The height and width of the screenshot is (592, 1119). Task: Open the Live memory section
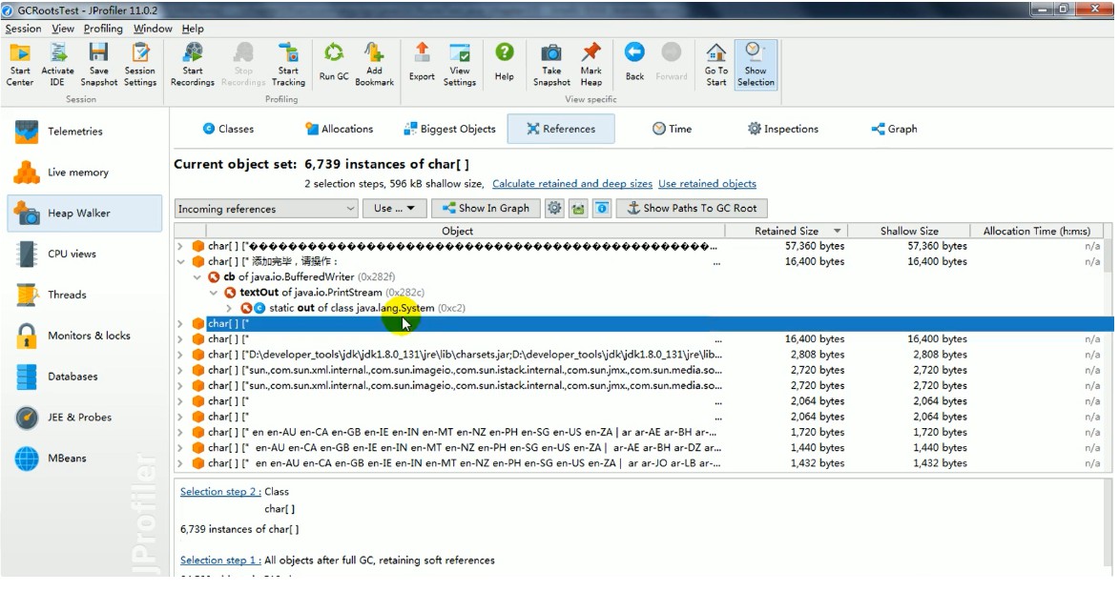[85, 173]
